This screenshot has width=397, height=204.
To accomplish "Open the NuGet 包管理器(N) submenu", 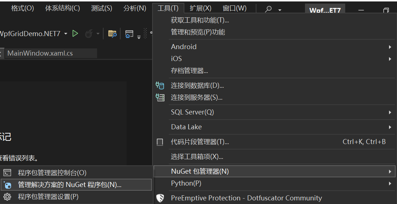I will pyautogui.click(x=274, y=172).
